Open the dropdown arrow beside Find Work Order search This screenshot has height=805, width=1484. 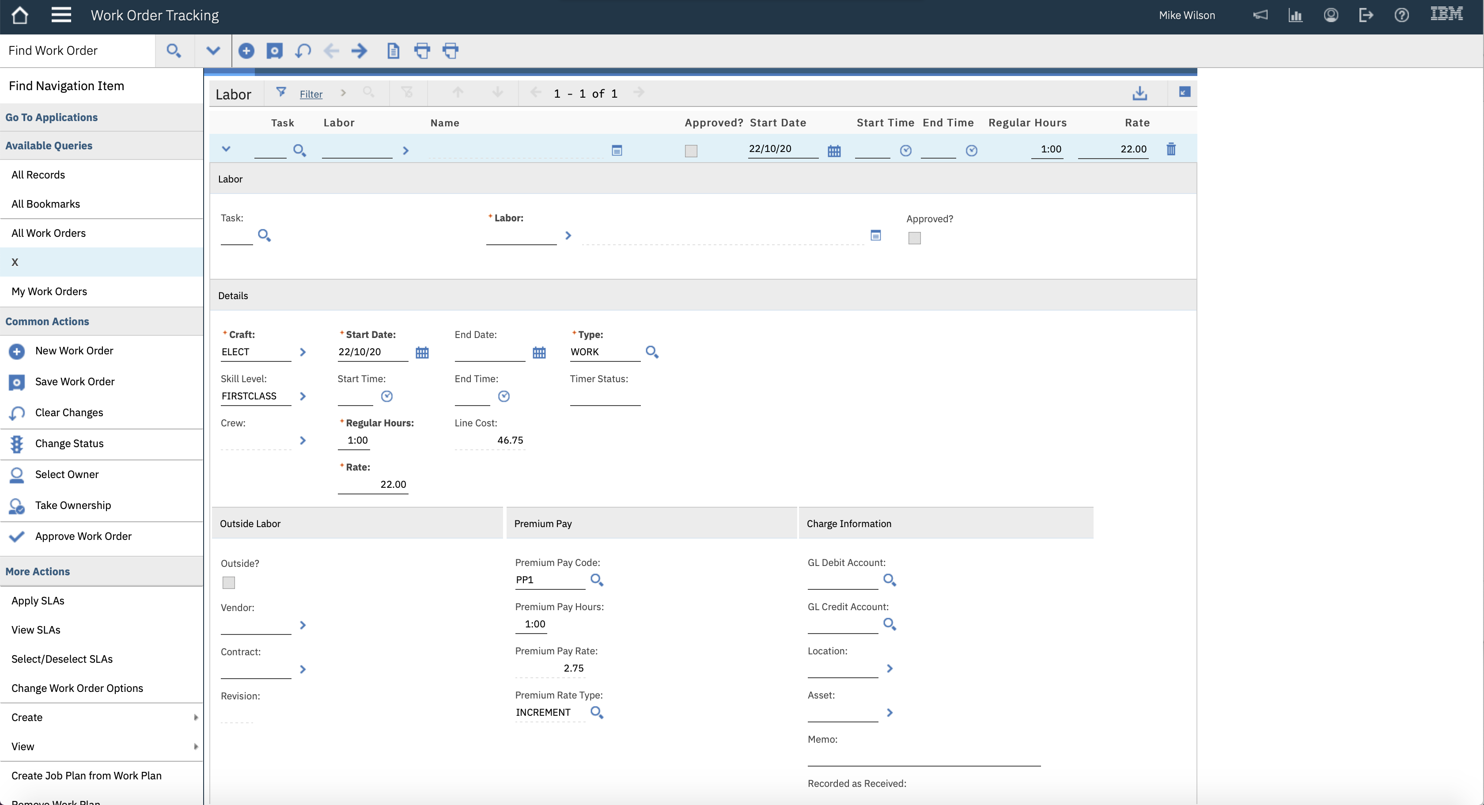tap(212, 51)
